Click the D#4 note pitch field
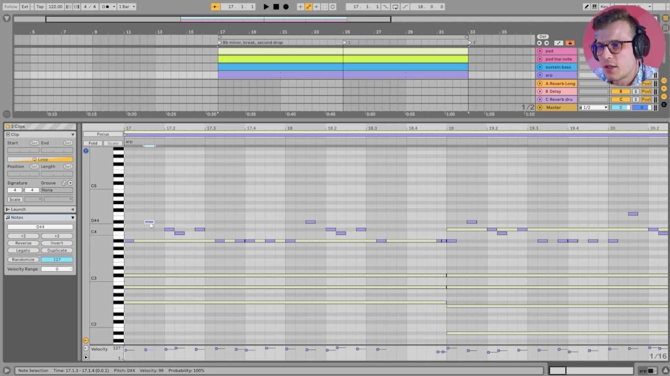Viewport: 670px width, 376px height. pos(40,227)
